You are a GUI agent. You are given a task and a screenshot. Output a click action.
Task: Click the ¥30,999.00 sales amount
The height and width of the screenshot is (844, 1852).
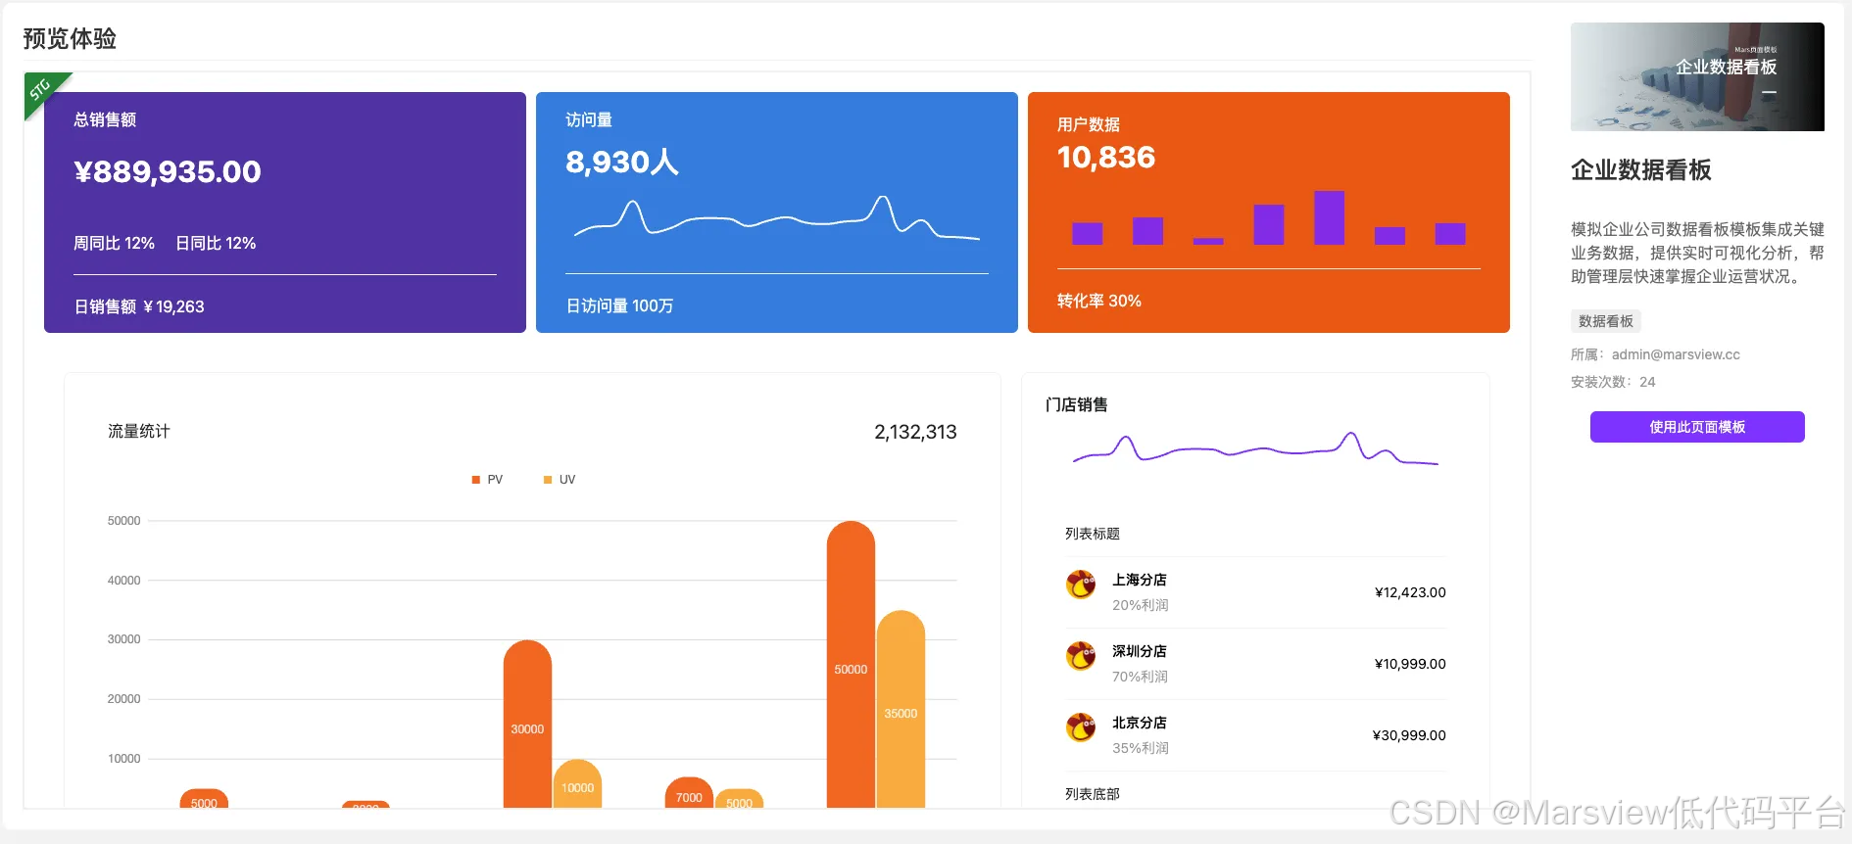point(1409,735)
